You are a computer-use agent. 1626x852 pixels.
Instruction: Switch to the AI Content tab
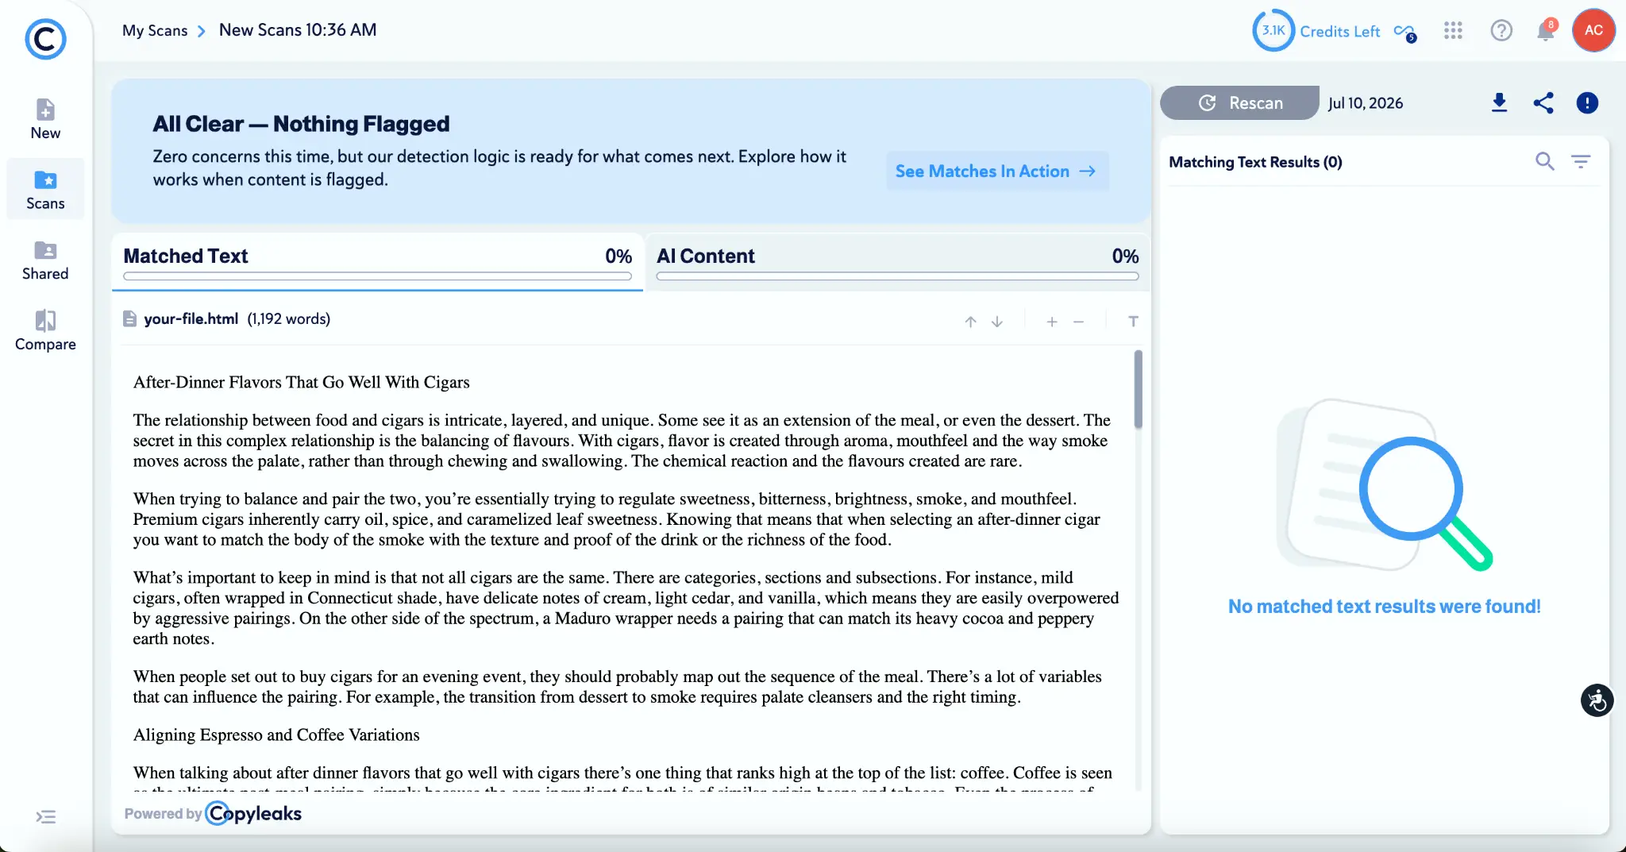(x=897, y=262)
